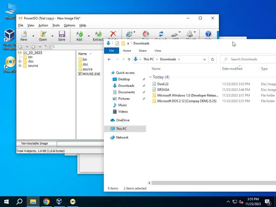Click the Convert arrows icon in PowerISO toolbar

pos(161,34)
